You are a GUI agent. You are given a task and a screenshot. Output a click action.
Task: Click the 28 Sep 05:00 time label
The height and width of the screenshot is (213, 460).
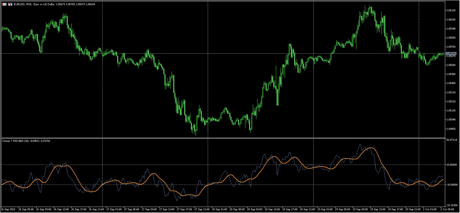click(237, 209)
